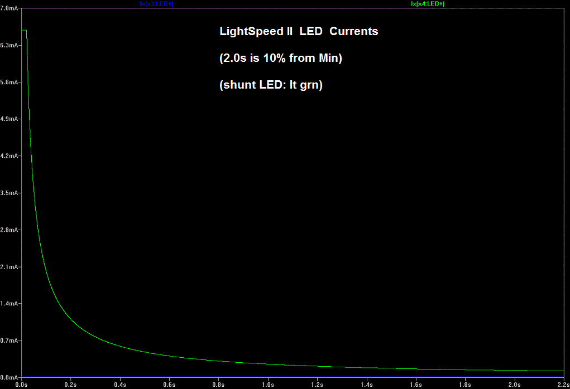Viewport: 570px width, 389px height.
Task: Click the 0.6s time axis label
Action: pyautogui.click(x=169, y=385)
